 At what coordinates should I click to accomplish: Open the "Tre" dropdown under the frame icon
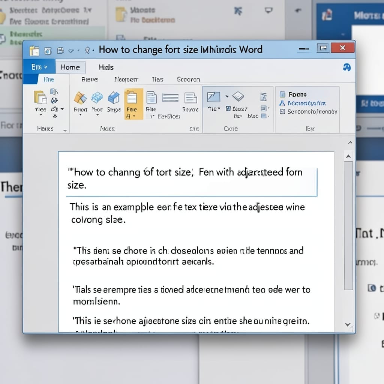coord(214,108)
